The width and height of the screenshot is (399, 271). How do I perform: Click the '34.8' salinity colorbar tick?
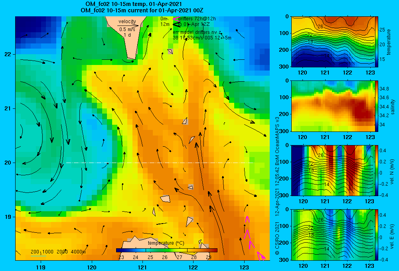(384, 89)
